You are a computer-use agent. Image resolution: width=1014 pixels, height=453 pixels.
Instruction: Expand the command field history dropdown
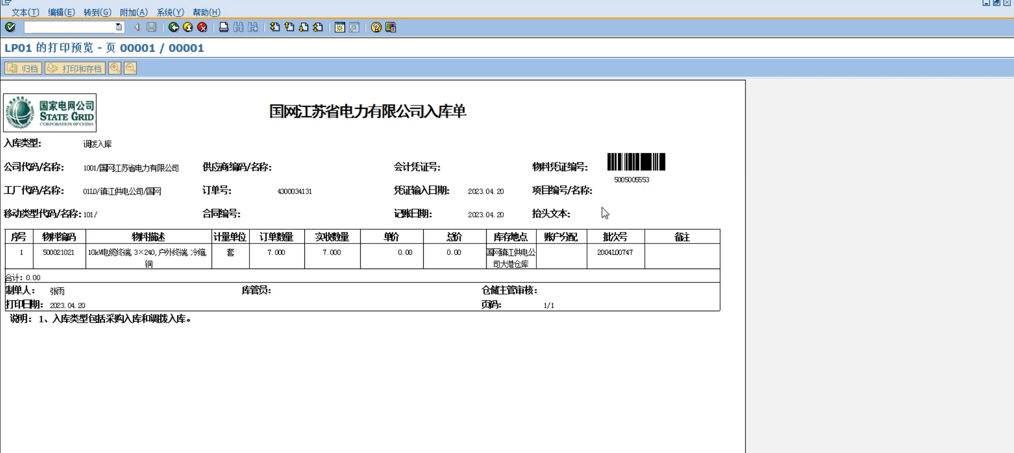click(118, 27)
